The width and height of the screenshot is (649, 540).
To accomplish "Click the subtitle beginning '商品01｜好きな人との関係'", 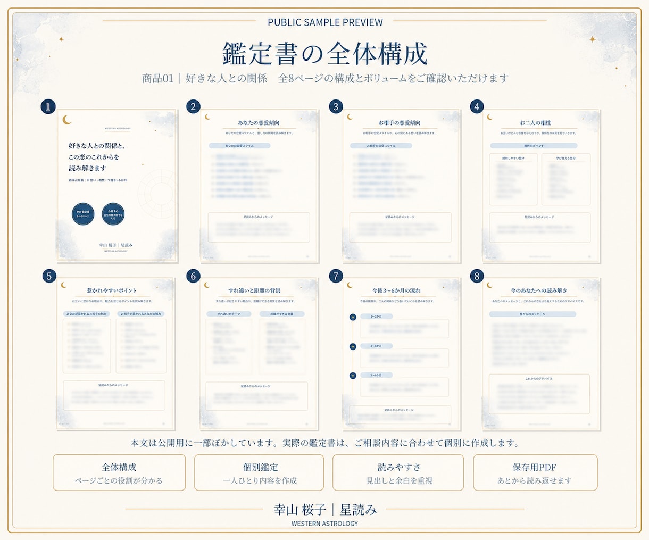I will (x=325, y=78).
